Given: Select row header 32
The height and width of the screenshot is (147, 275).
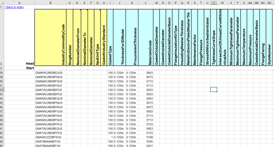Looking at the screenshot, I should pos(2,90).
